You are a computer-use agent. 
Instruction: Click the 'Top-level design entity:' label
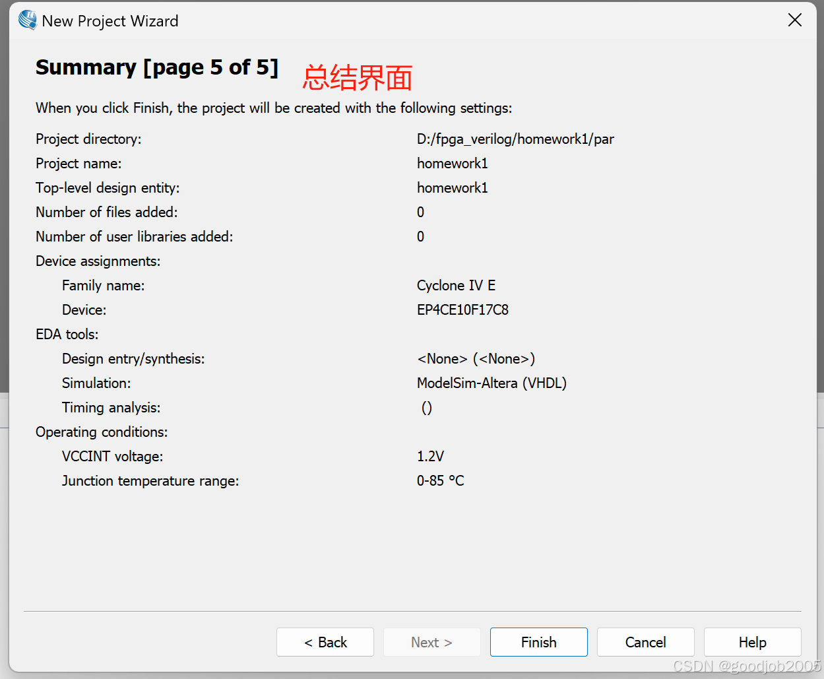108,188
